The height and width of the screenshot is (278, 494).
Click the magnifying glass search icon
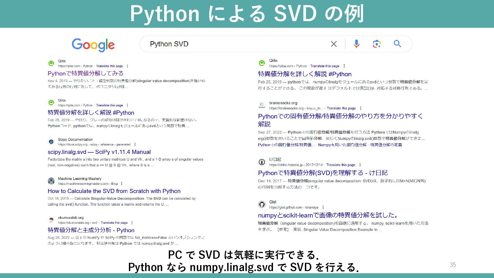pyautogui.click(x=397, y=44)
